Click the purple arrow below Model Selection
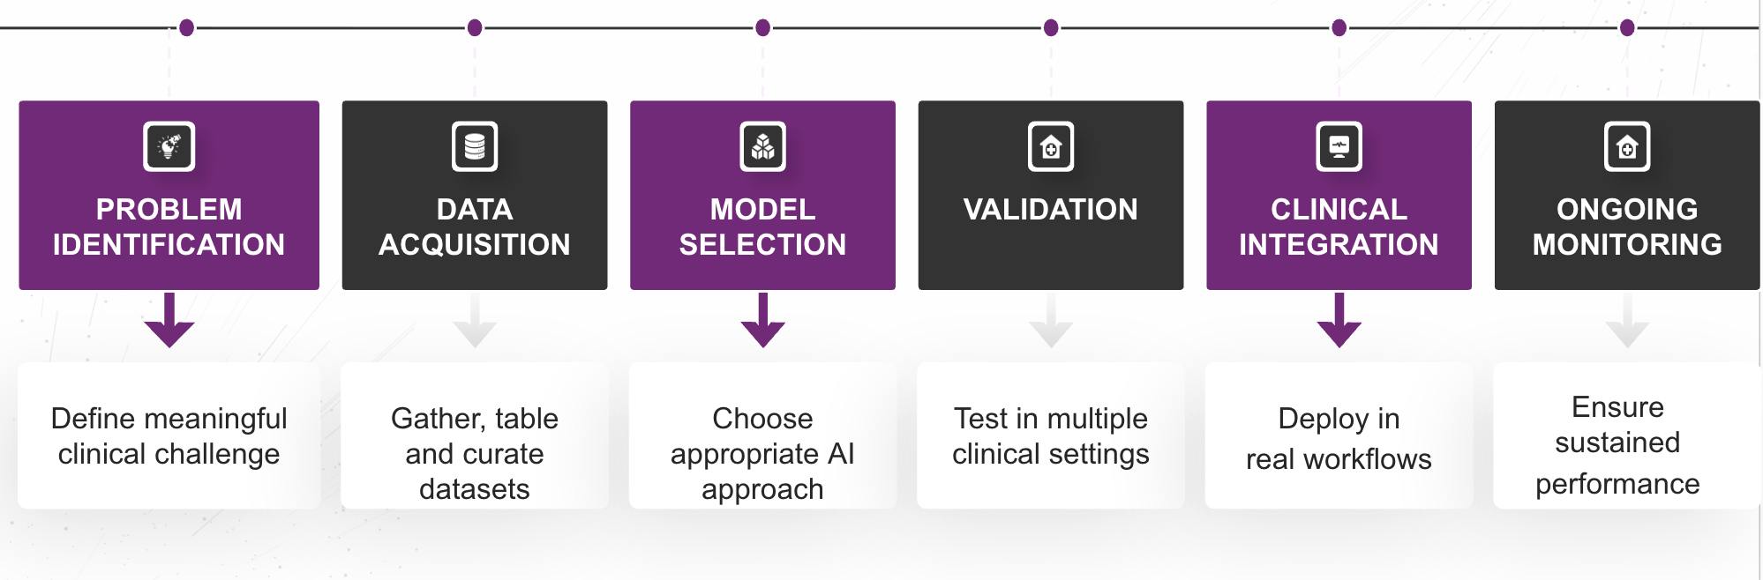 [762, 321]
